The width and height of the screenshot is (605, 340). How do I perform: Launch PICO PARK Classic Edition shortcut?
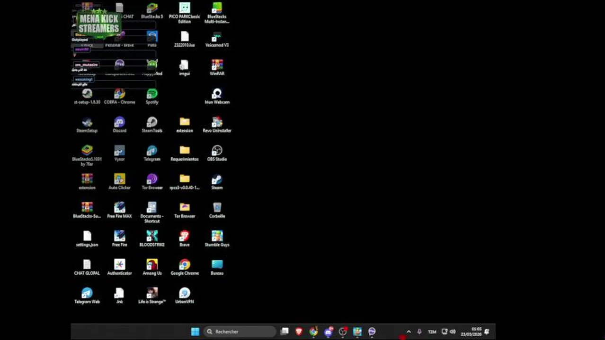coord(185,13)
